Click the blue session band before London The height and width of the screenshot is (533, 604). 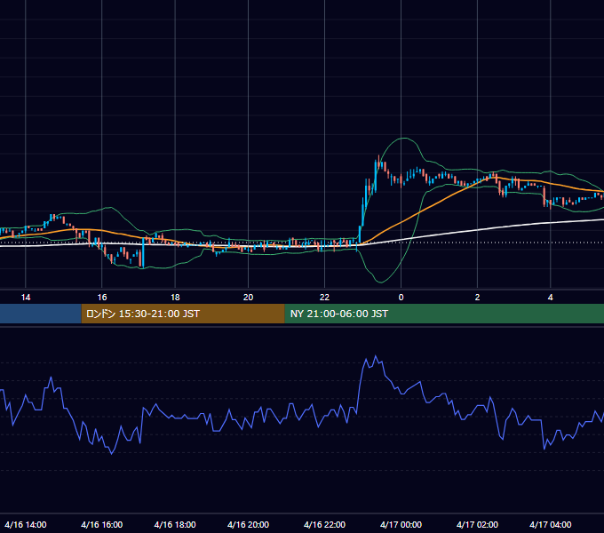(41, 314)
